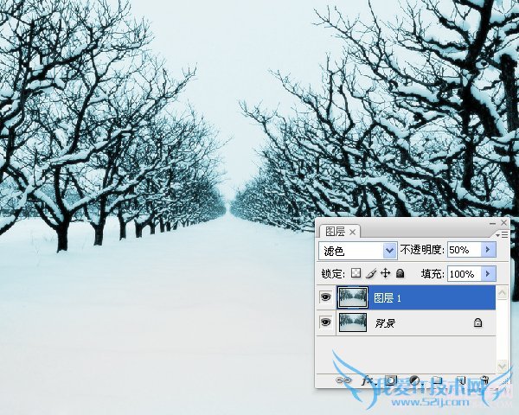Click the fill 100% field

click(x=465, y=274)
